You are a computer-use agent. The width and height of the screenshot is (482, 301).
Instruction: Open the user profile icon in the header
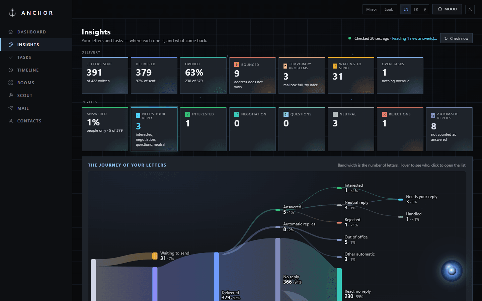click(470, 9)
